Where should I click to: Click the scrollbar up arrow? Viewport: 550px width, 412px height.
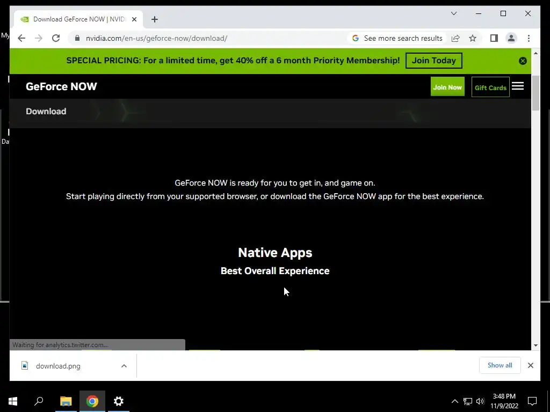(x=535, y=53)
